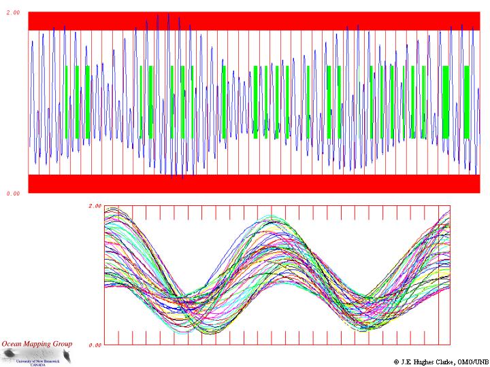The image size is (490, 367).
Task: Click the Ocean Mapping Group title text
Action: coord(37,344)
